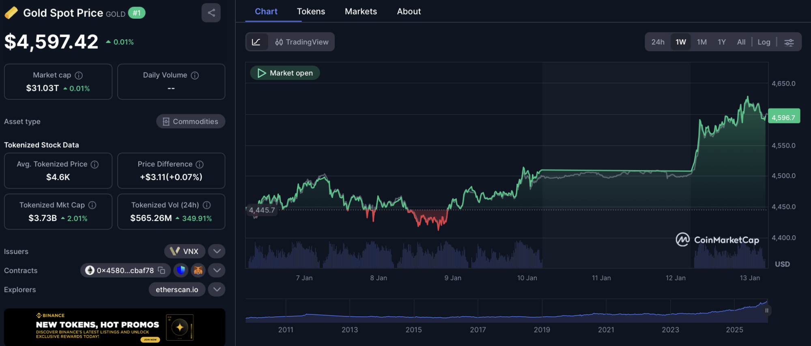The image size is (811, 346).
Task: Click the blue shield wallet icon
Action: point(181,270)
